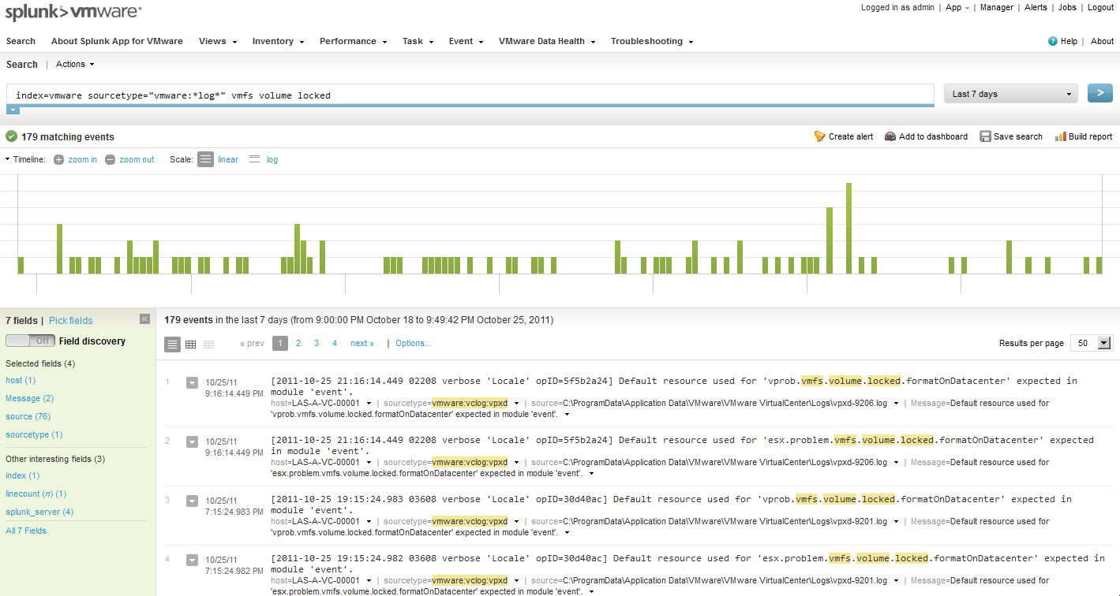This screenshot has width=1120, height=596.
Task: Click the Manager link
Action: (996, 7)
